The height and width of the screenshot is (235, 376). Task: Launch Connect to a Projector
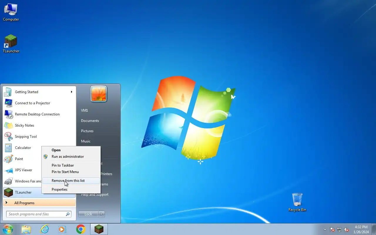(39, 103)
